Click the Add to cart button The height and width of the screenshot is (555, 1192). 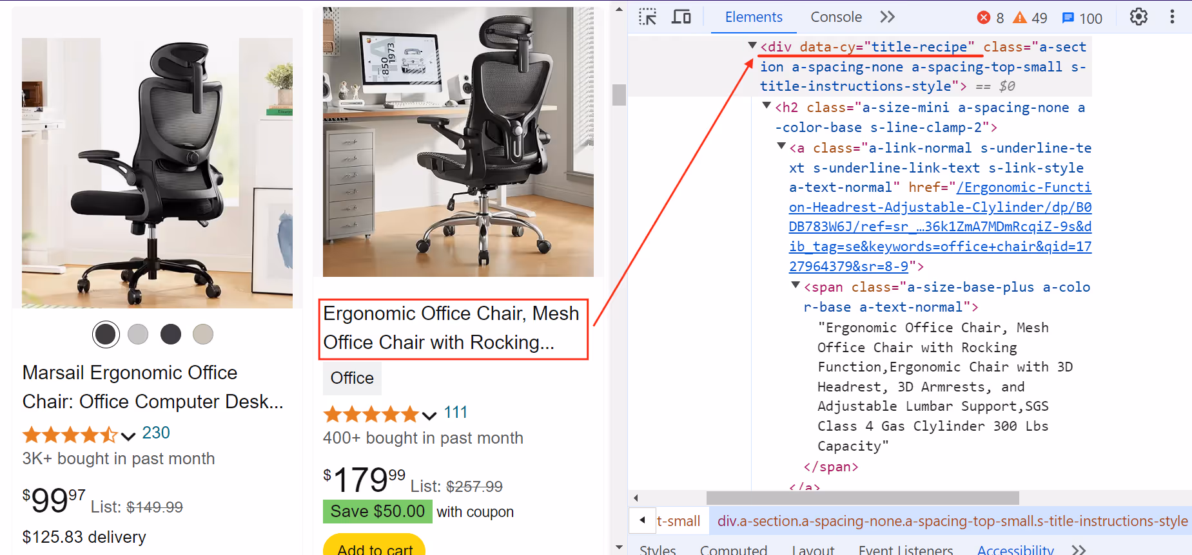(375, 545)
